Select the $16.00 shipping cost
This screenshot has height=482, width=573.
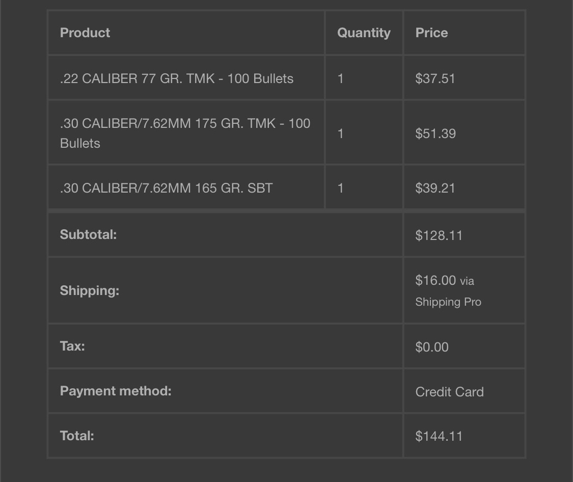click(x=435, y=281)
